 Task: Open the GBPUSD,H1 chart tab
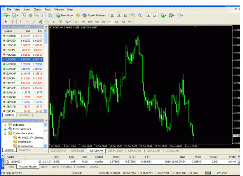click(x=135, y=151)
